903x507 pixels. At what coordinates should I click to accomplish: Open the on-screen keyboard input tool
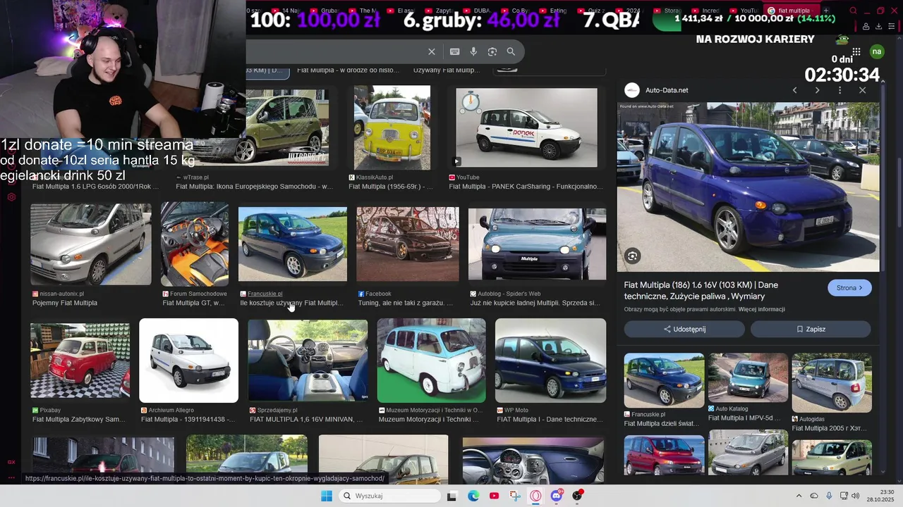pyautogui.click(x=455, y=51)
